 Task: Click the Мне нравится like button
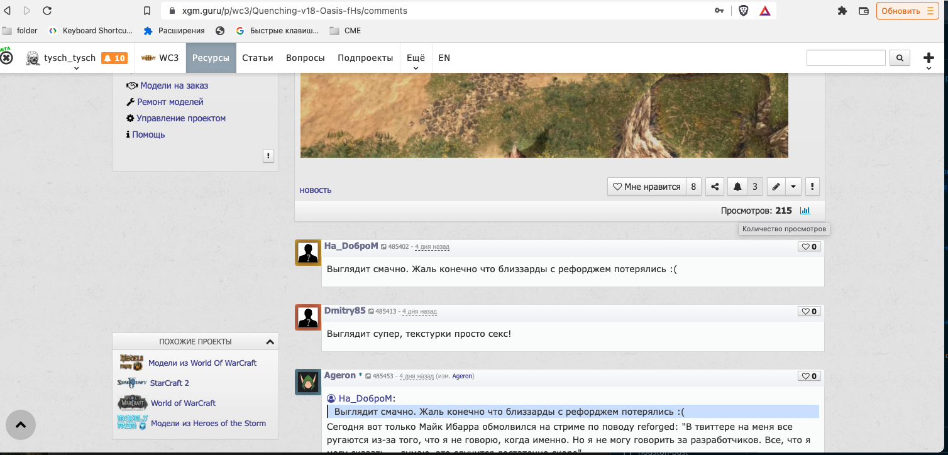coord(646,187)
